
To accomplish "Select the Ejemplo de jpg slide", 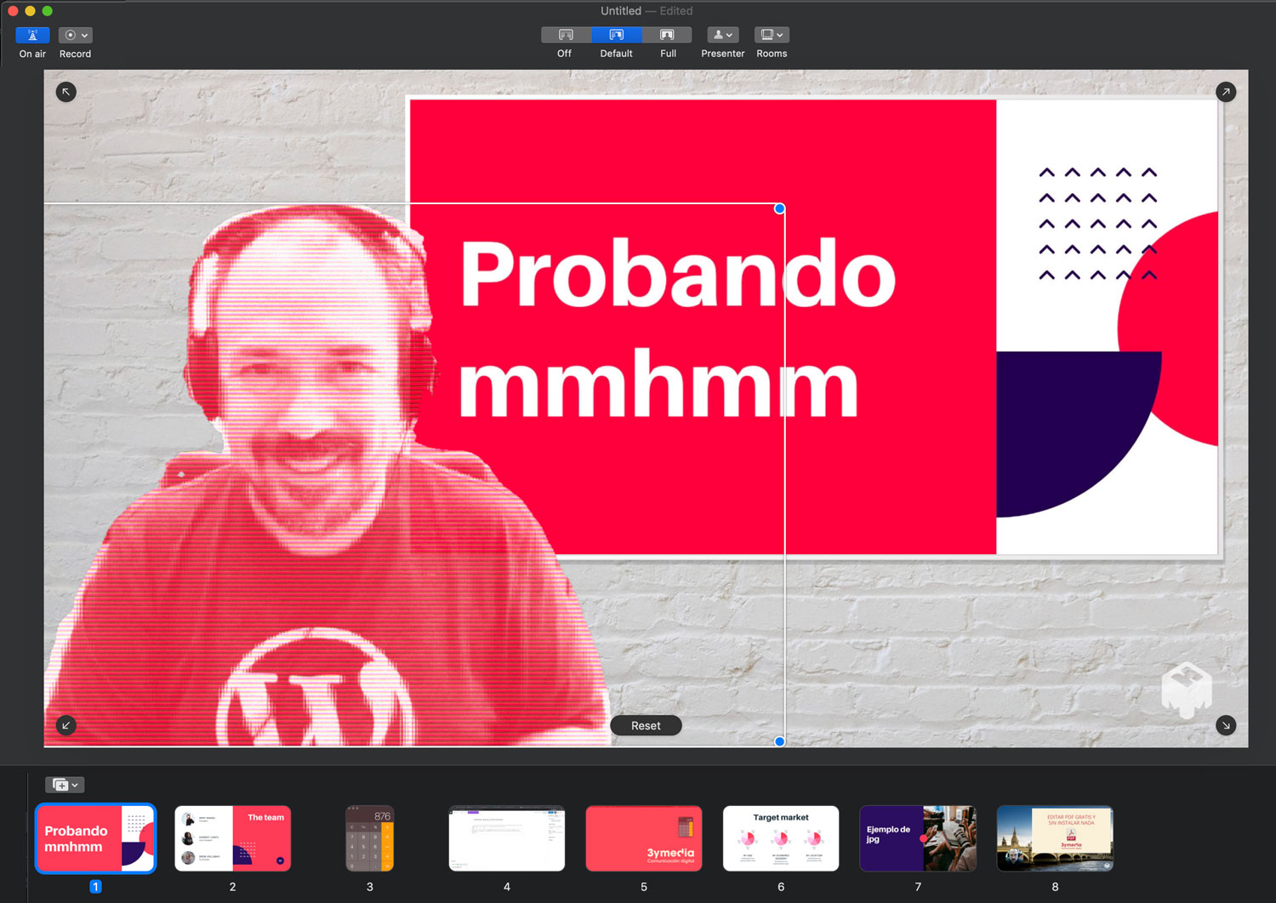I will [918, 838].
